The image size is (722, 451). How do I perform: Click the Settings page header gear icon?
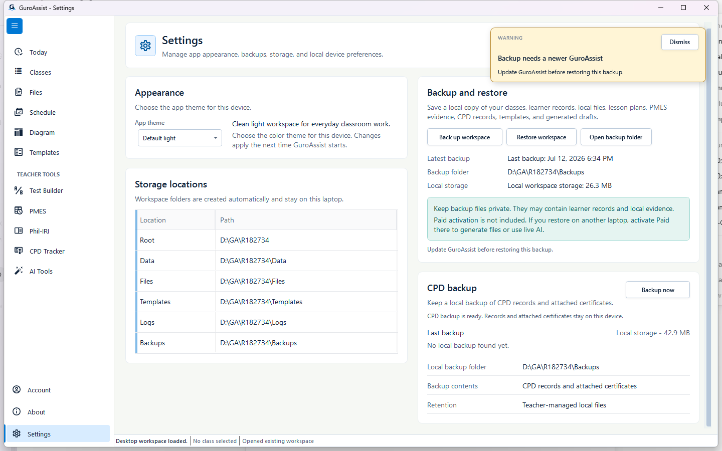coord(145,46)
